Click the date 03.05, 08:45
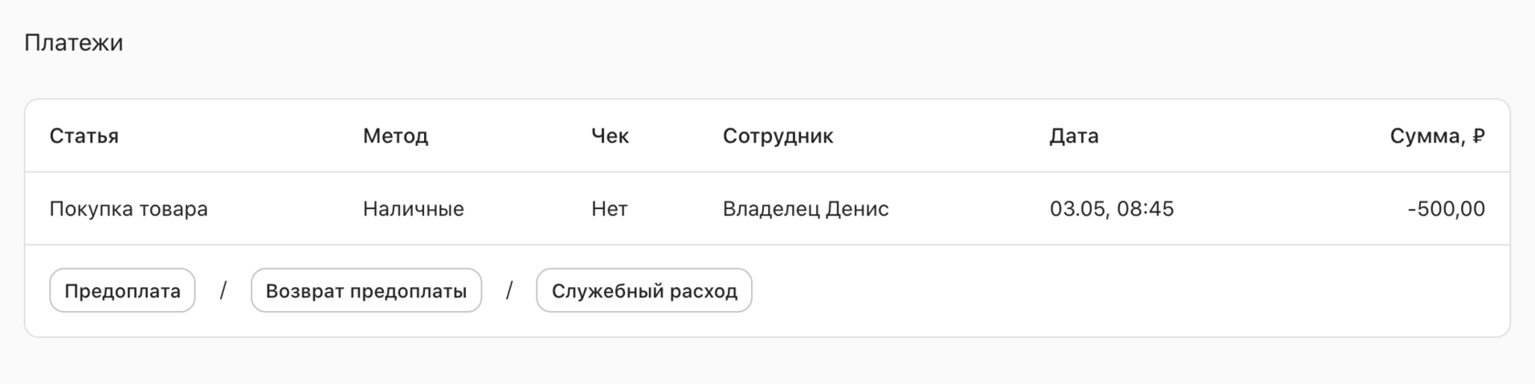Screen dimensions: 1535x384 coord(1112,209)
